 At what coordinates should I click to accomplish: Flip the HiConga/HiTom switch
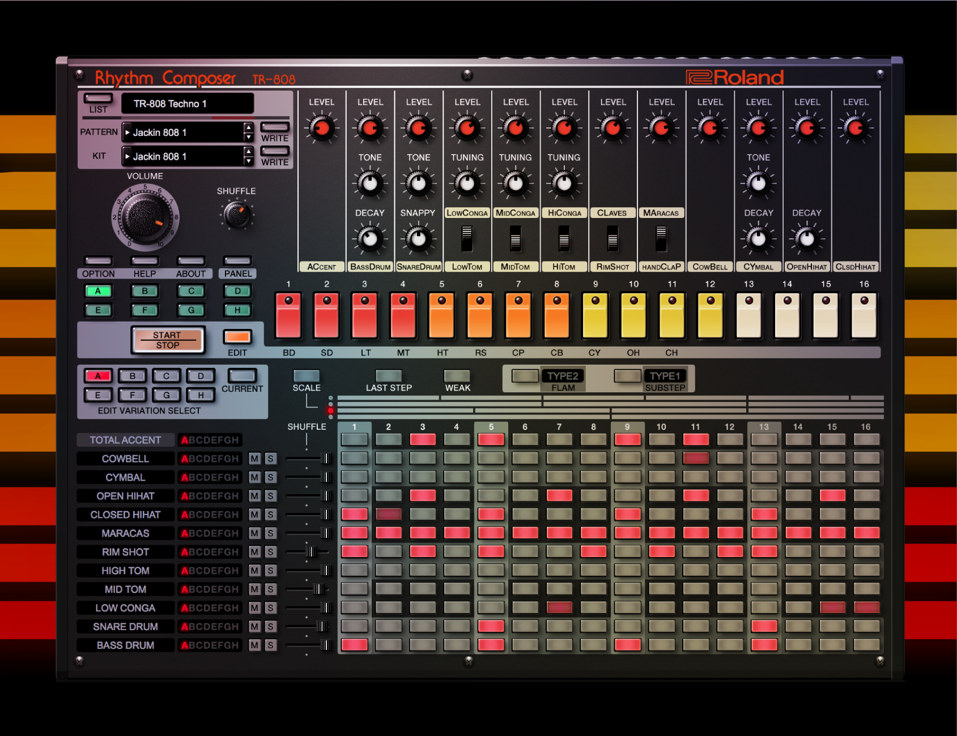pos(564,238)
